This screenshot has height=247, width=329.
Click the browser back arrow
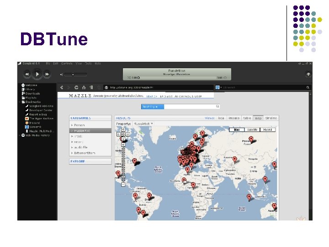(61, 87)
